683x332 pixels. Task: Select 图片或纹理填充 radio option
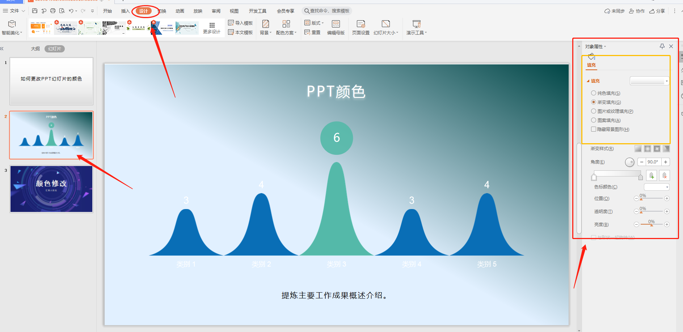click(x=594, y=111)
